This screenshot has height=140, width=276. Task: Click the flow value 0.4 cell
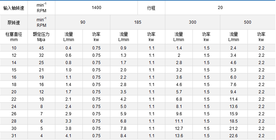point(69,48)
